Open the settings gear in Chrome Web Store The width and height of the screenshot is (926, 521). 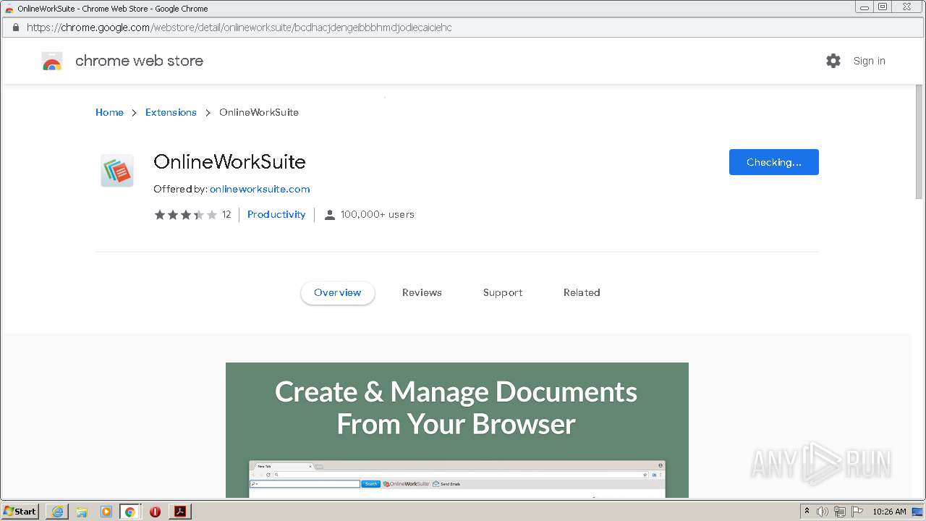pyautogui.click(x=833, y=61)
